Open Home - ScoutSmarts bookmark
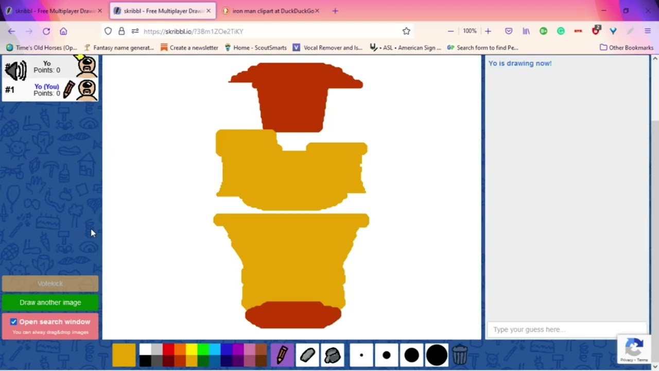 click(x=255, y=47)
